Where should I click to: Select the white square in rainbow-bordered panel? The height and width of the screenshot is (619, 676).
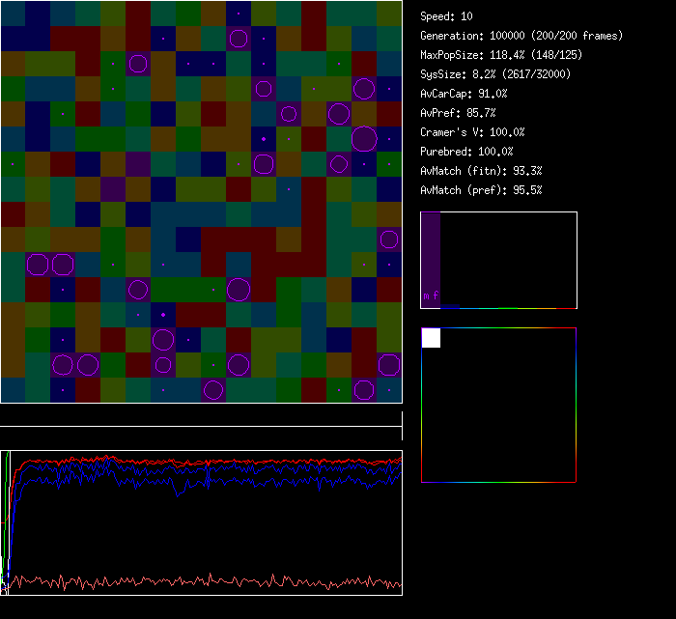[431, 338]
